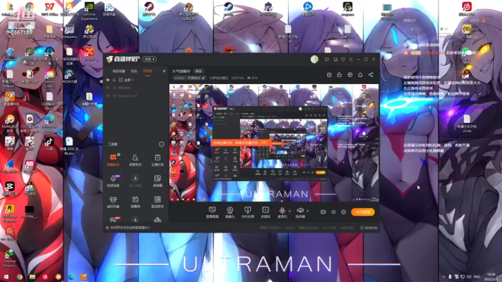The width and height of the screenshot is (502, 282).
Task: Open the 读弹幕 read danmaku tool
Action: tap(158, 181)
